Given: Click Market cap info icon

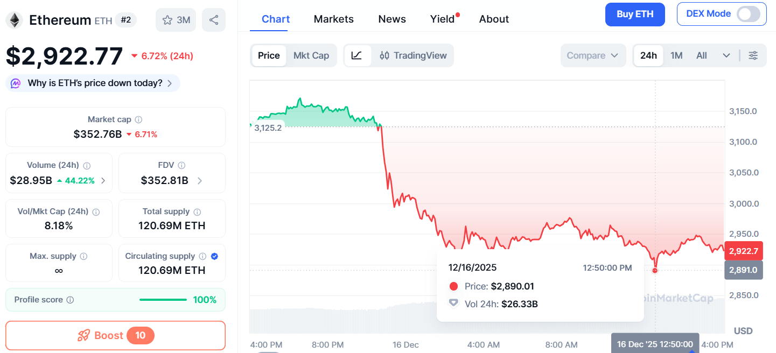Looking at the screenshot, I should pos(139,120).
